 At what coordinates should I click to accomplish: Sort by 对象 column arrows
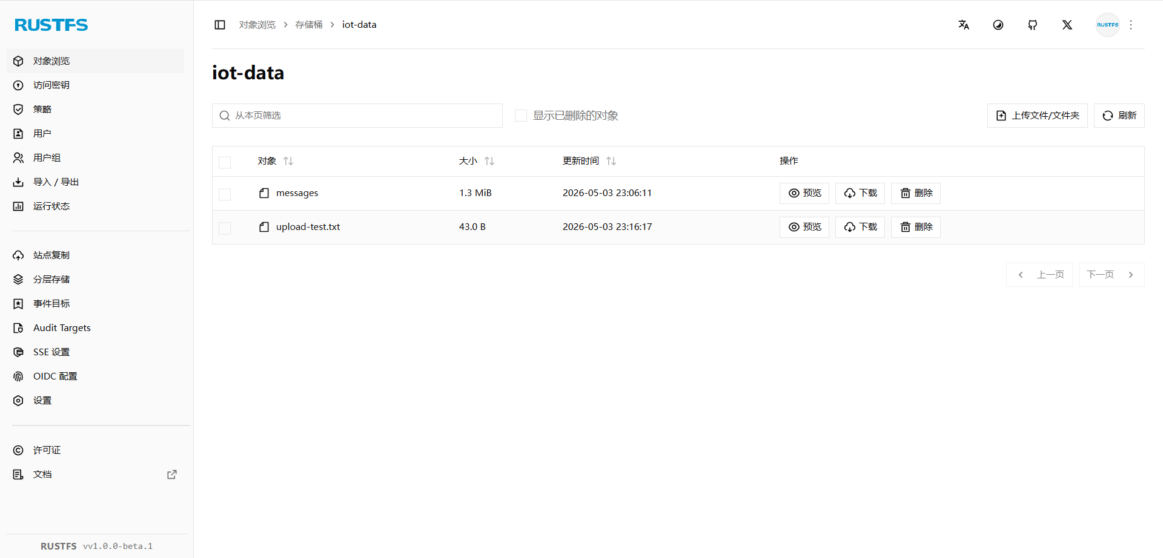288,161
